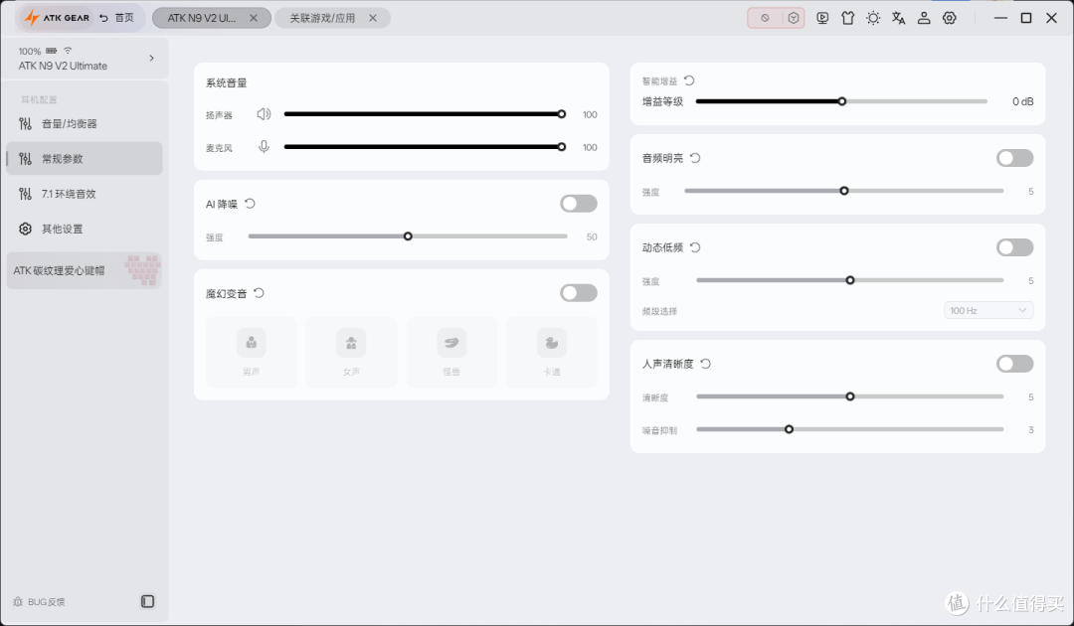Reset 智能增益 with its refresh icon
1074x626 pixels.
point(689,80)
